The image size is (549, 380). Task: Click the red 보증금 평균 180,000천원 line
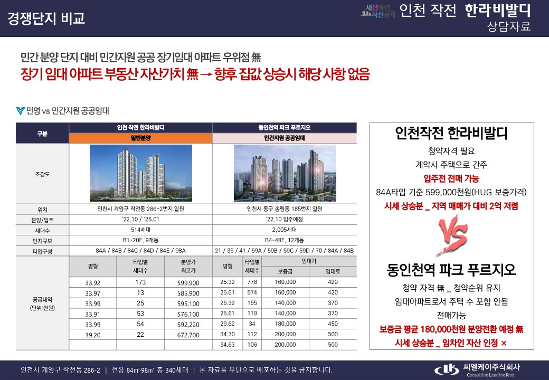451,329
